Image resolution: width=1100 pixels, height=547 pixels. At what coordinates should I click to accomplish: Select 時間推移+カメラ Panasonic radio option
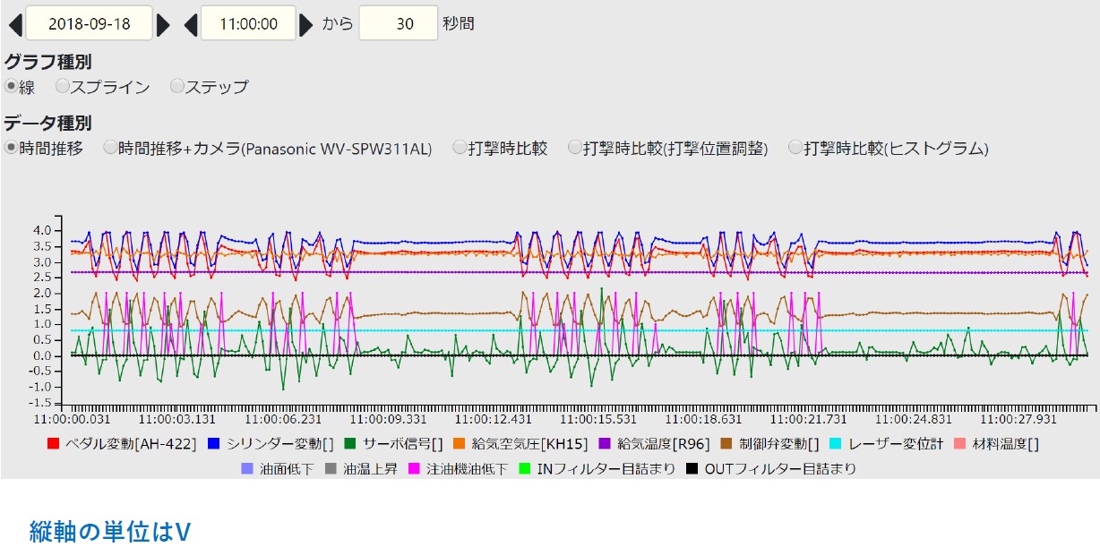111,148
